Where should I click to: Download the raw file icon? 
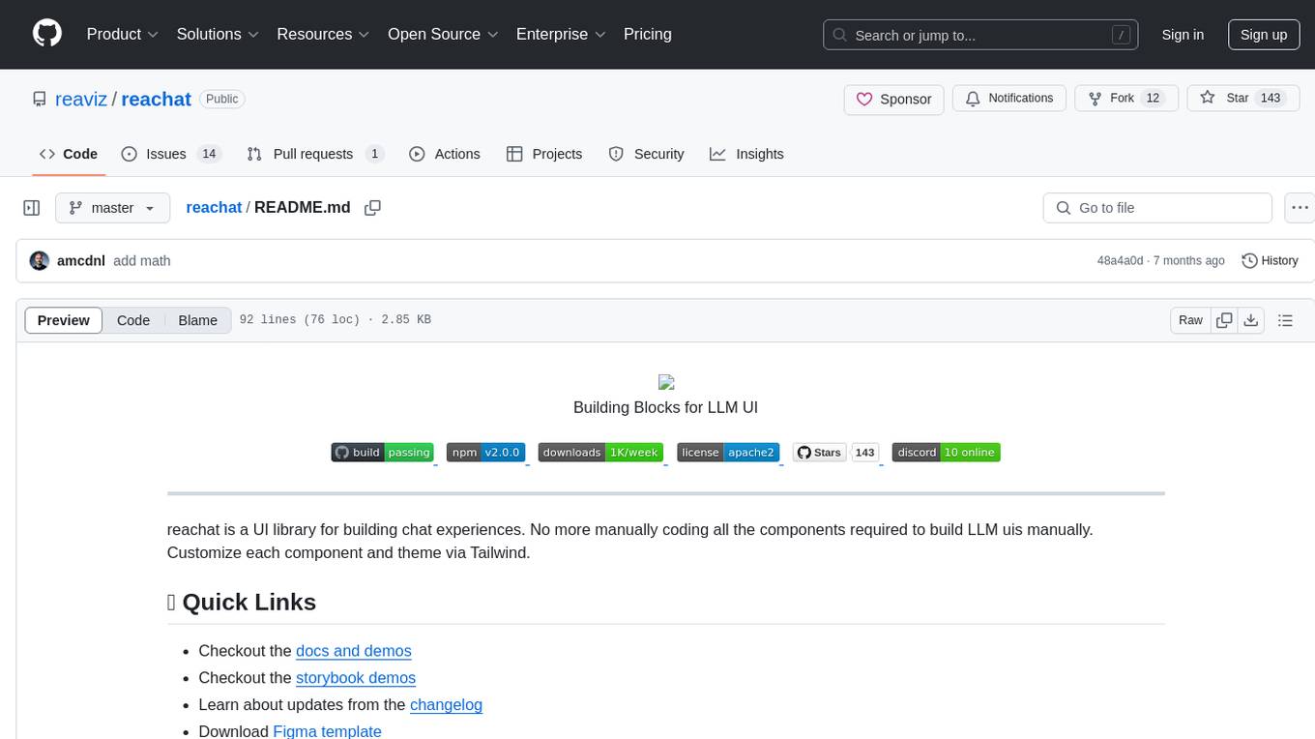click(x=1251, y=320)
